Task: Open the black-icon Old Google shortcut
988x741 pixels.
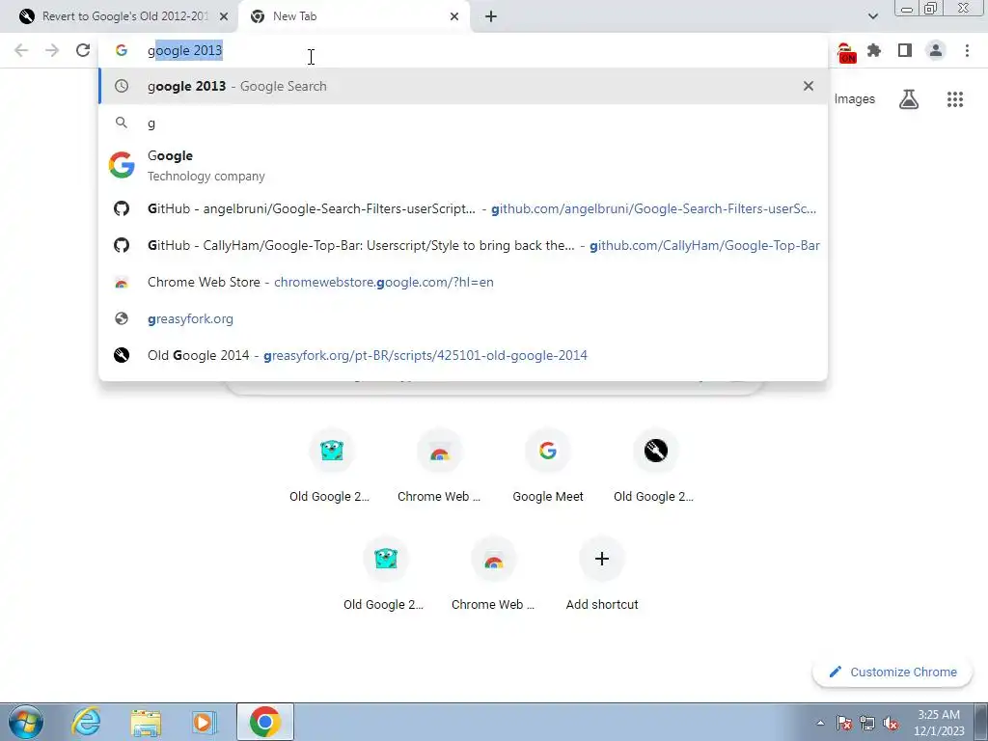Action: (x=655, y=467)
